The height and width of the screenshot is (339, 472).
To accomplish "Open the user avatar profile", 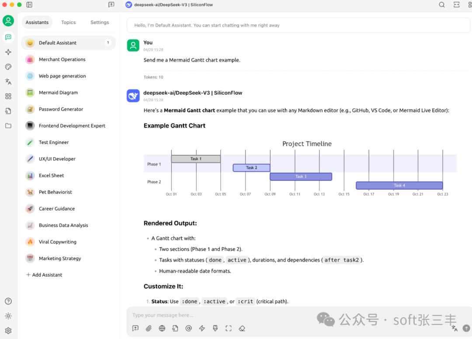I will pyautogui.click(x=8, y=21).
